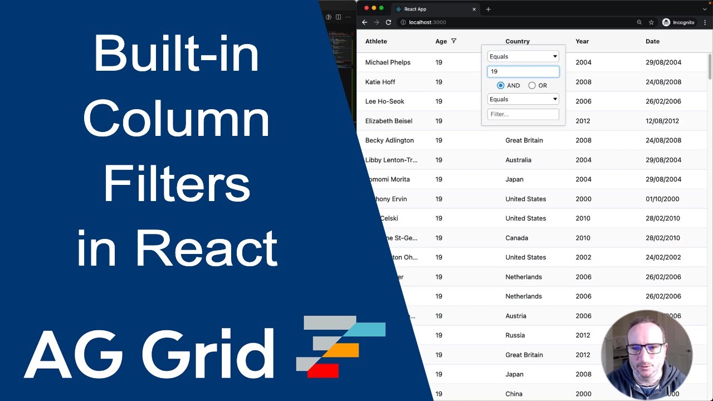Screen dimensions: 713x401
Task: Sort by the Year column header
Action: (582, 41)
